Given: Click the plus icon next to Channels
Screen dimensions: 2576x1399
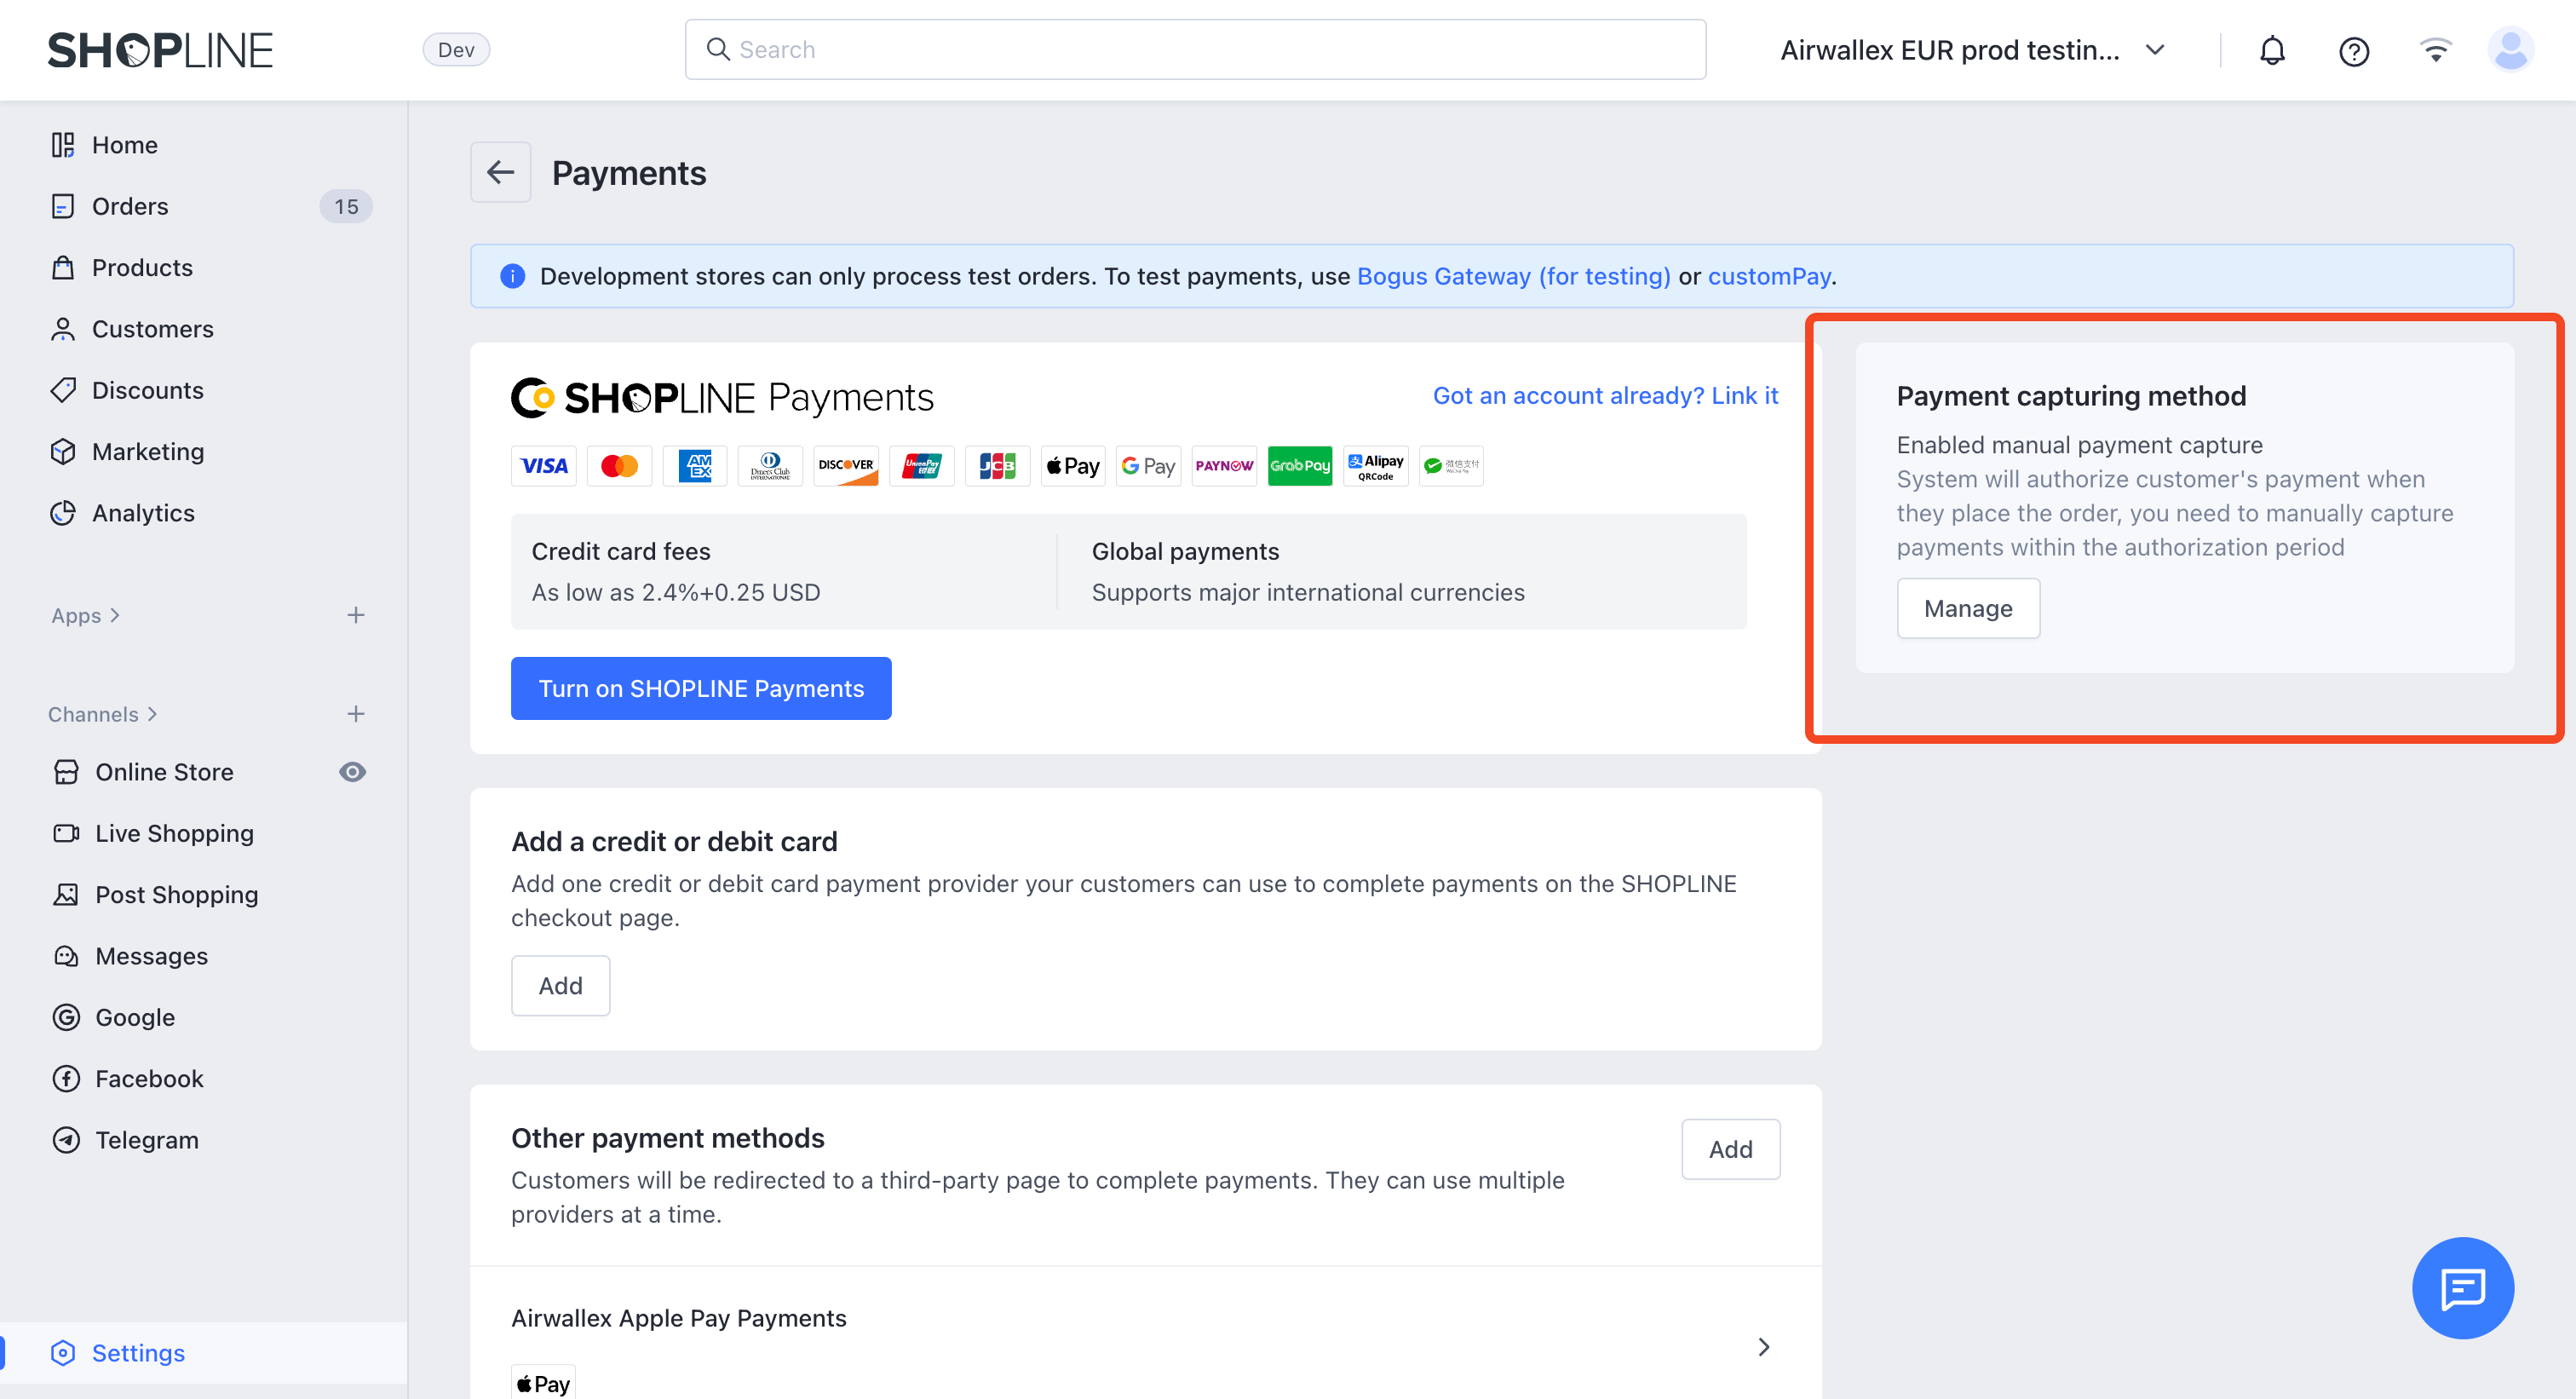Looking at the screenshot, I should 356,714.
